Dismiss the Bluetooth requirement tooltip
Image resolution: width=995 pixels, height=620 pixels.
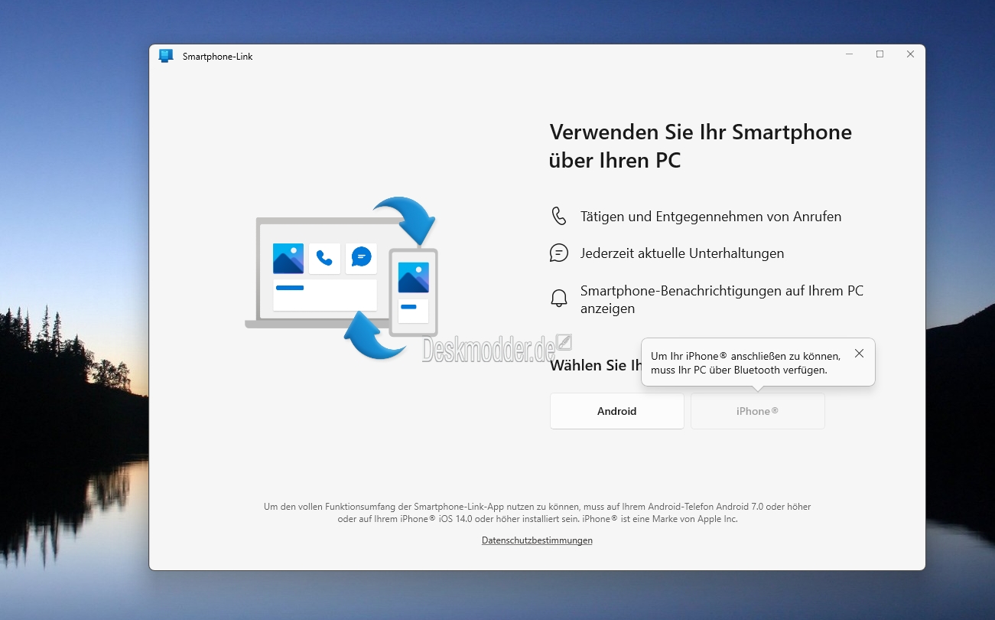[859, 354]
